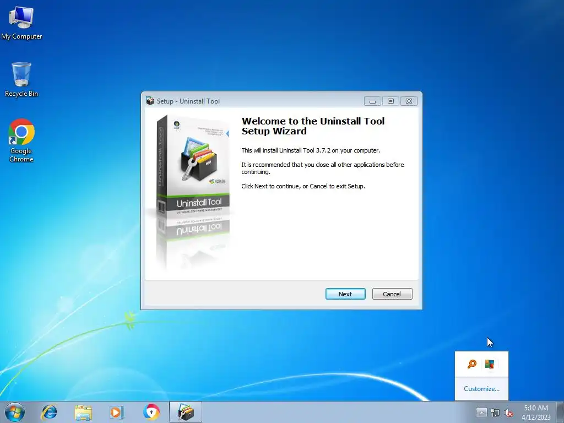Click the colorful flag icon in the tray popup
This screenshot has height=423, width=564.
point(490,364)
